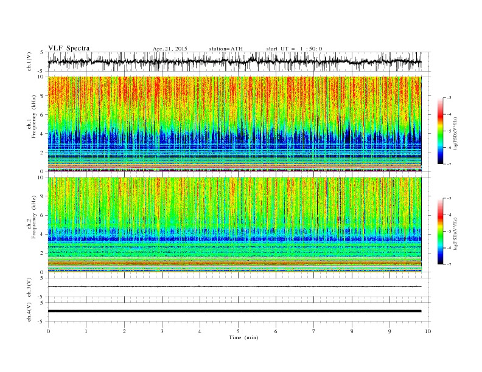
Task: Click the '-3' value on ch.1 colorbar
Action: (x=449, y=98)
